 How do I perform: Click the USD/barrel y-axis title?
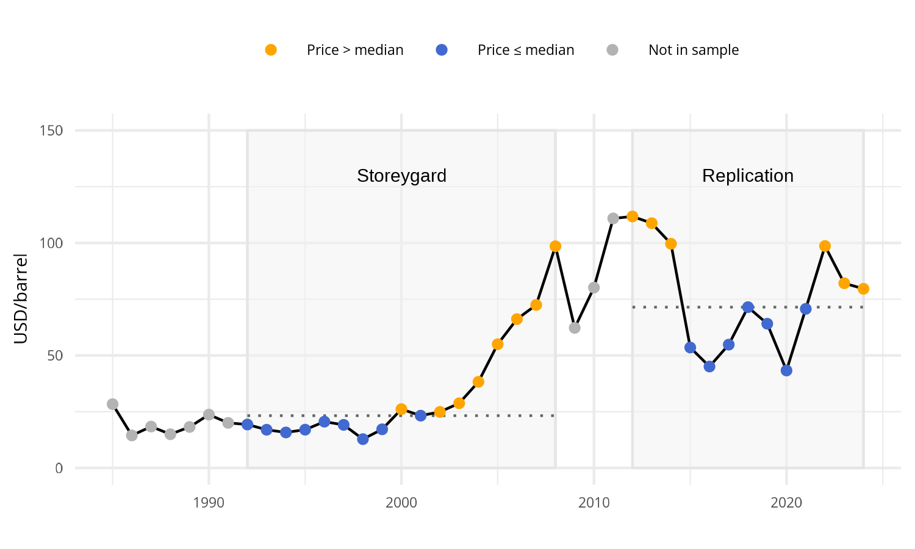point(21,299)
